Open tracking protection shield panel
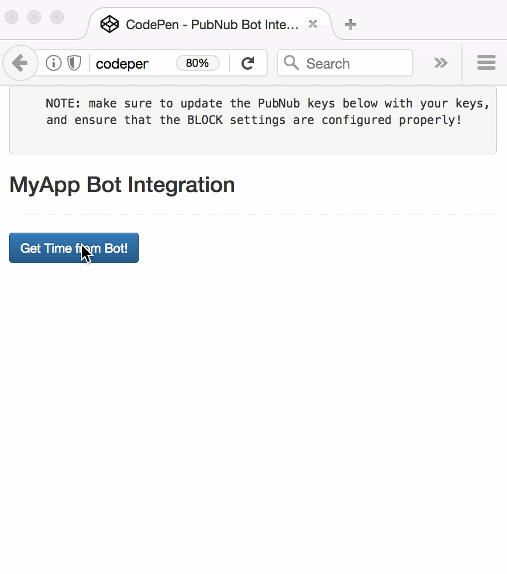 coord(74,63)
